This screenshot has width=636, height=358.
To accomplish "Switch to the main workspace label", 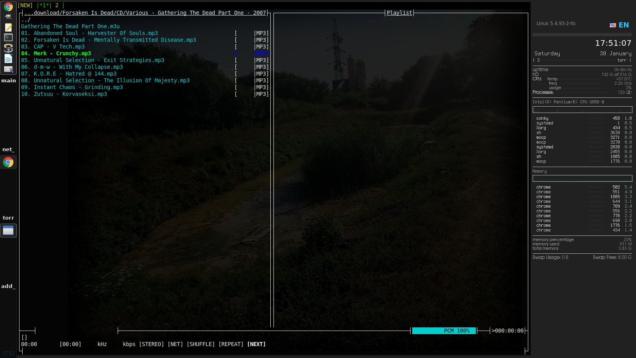I will pos(8,80).
